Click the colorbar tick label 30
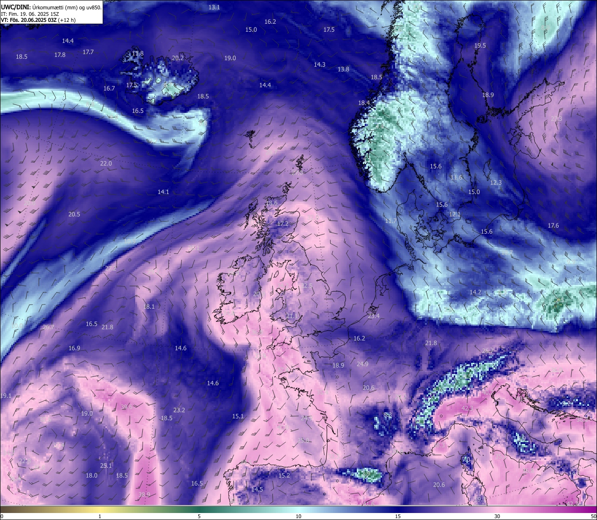The image size is (597, 520). click(x=497, y=516)
